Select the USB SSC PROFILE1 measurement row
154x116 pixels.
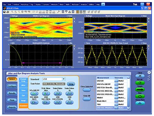pyautogui.click(x=112, y=108)
